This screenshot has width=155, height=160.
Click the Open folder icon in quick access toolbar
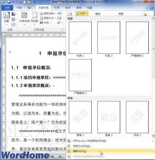click(29, 2)
